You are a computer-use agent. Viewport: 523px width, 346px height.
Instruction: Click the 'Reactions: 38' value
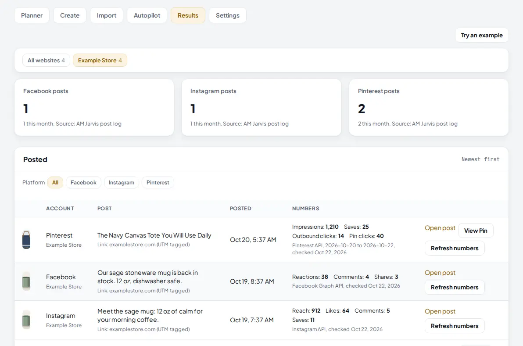310,277
